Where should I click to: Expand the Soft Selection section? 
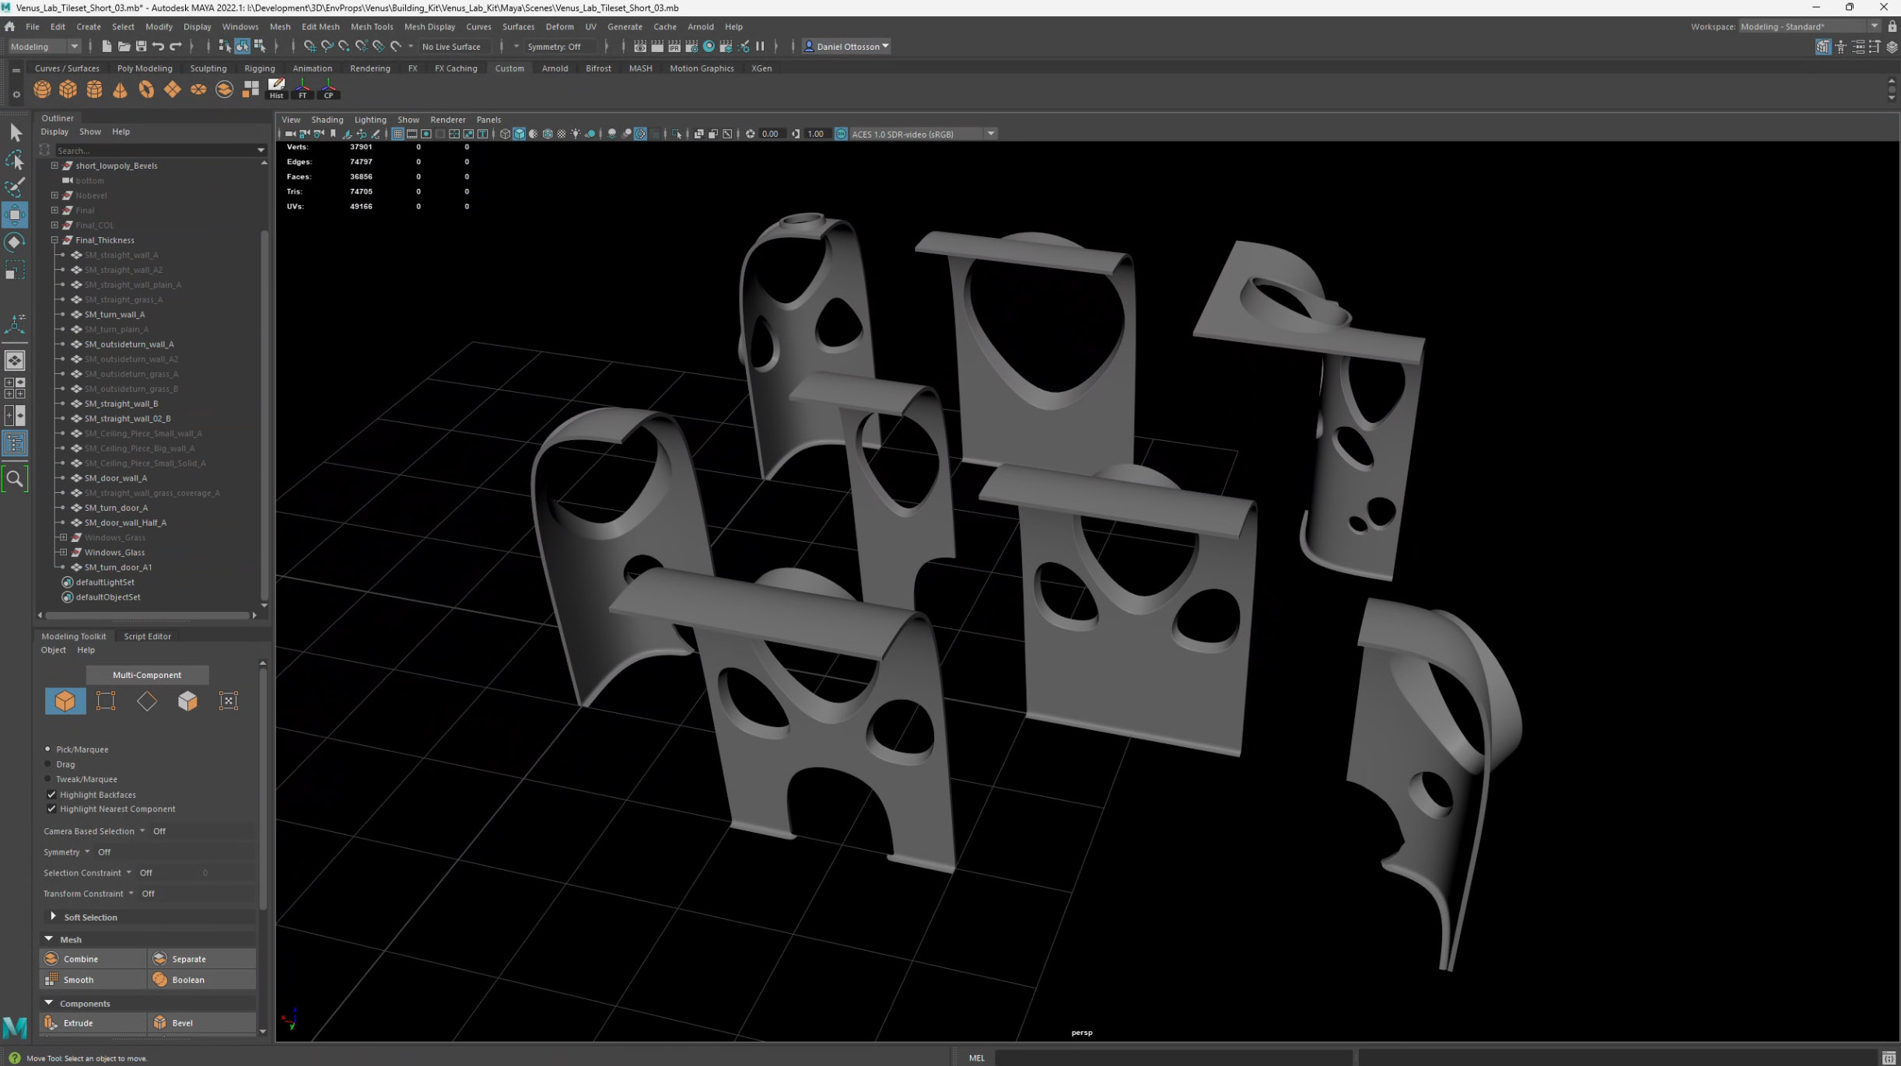pos(53,917)
